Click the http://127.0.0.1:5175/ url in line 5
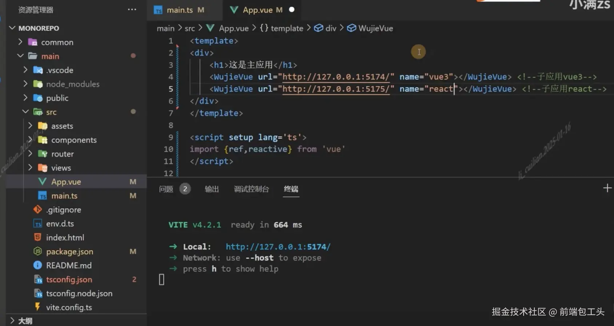Screen dimensions: 614x326 tap(336, 89)
